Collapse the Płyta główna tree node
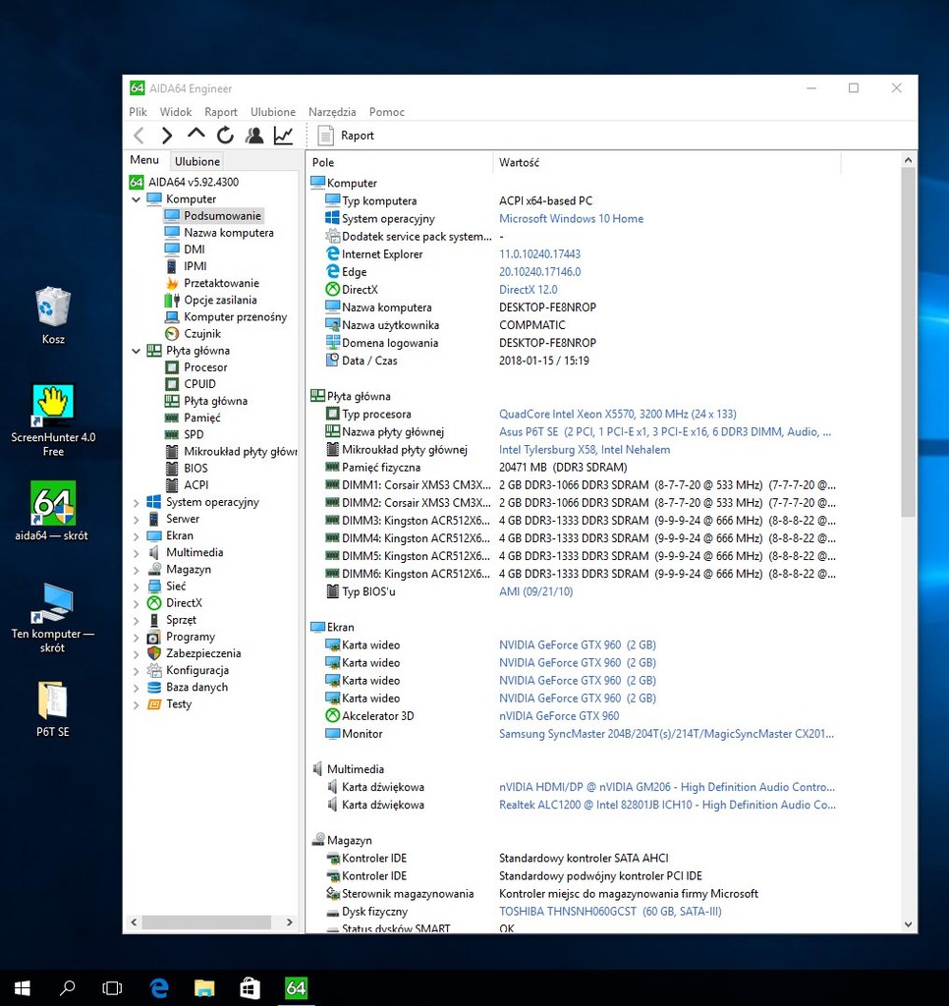 click(136, 351)
